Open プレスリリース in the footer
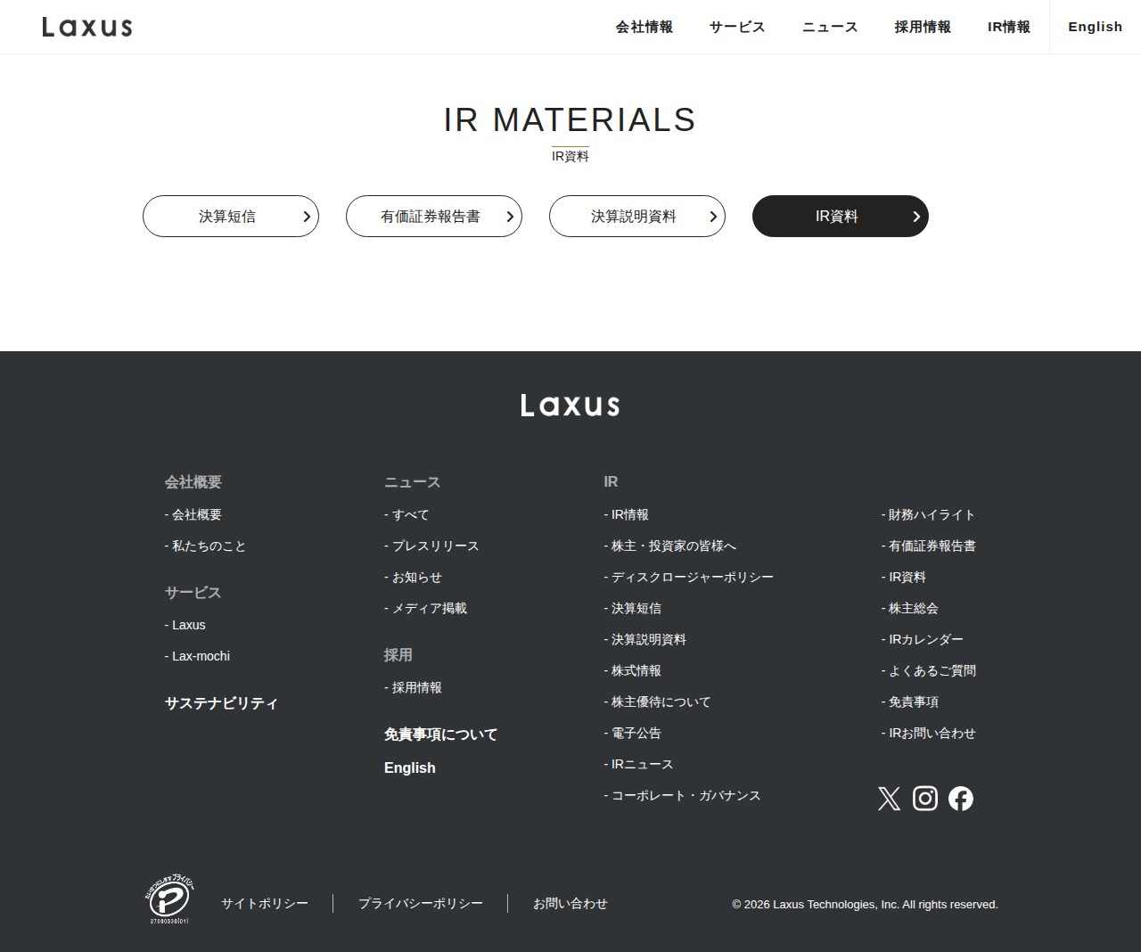 431,546
